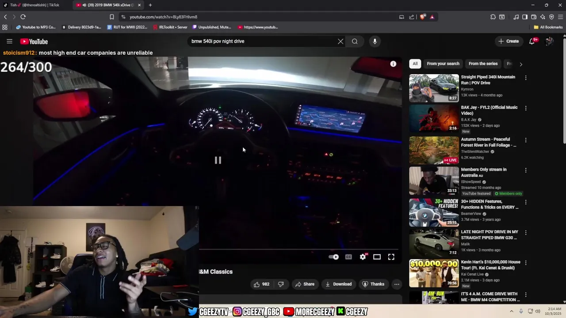Switch to theater mode
The image size is (566, 318).
click(377, 257)
